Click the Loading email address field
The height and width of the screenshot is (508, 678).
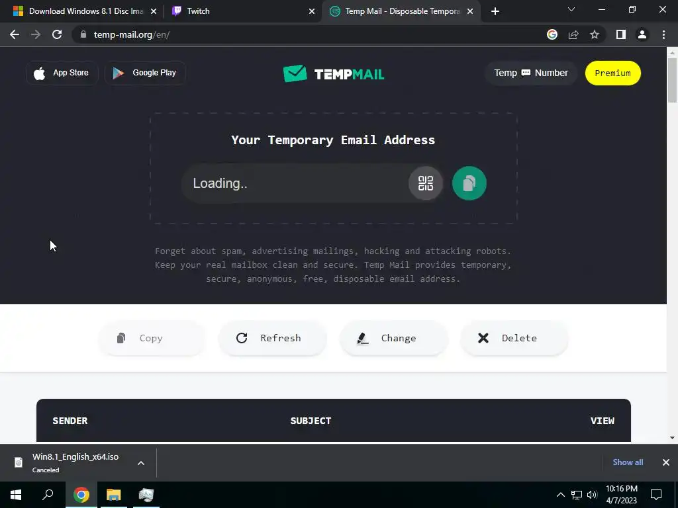point(295,183)
